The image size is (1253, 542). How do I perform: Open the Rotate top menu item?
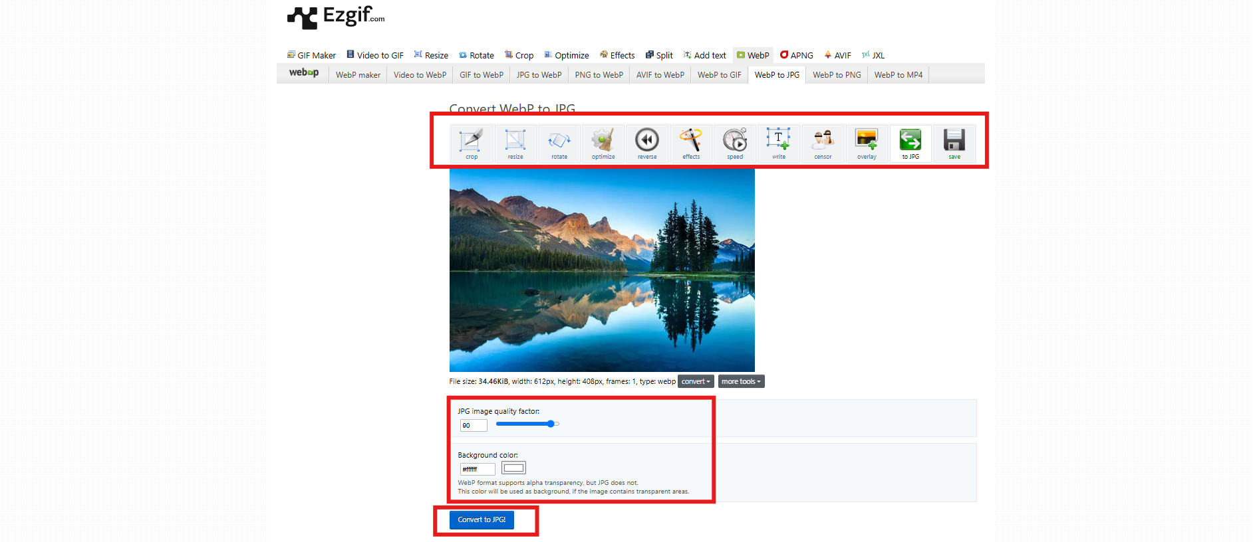click(x=476, y=55)
